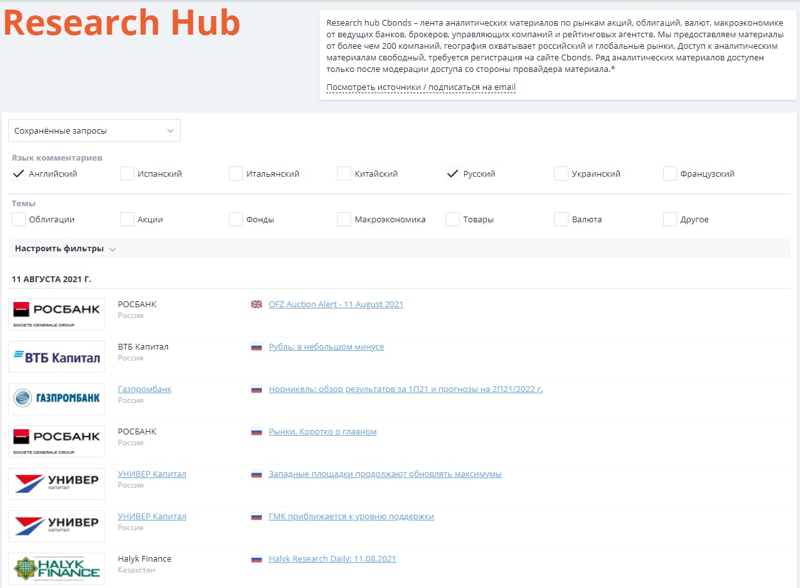This screenshot has height=588, width=800.
Task: Click the Russian flag by Halyk Research Daily
Action: pos(257,559)
